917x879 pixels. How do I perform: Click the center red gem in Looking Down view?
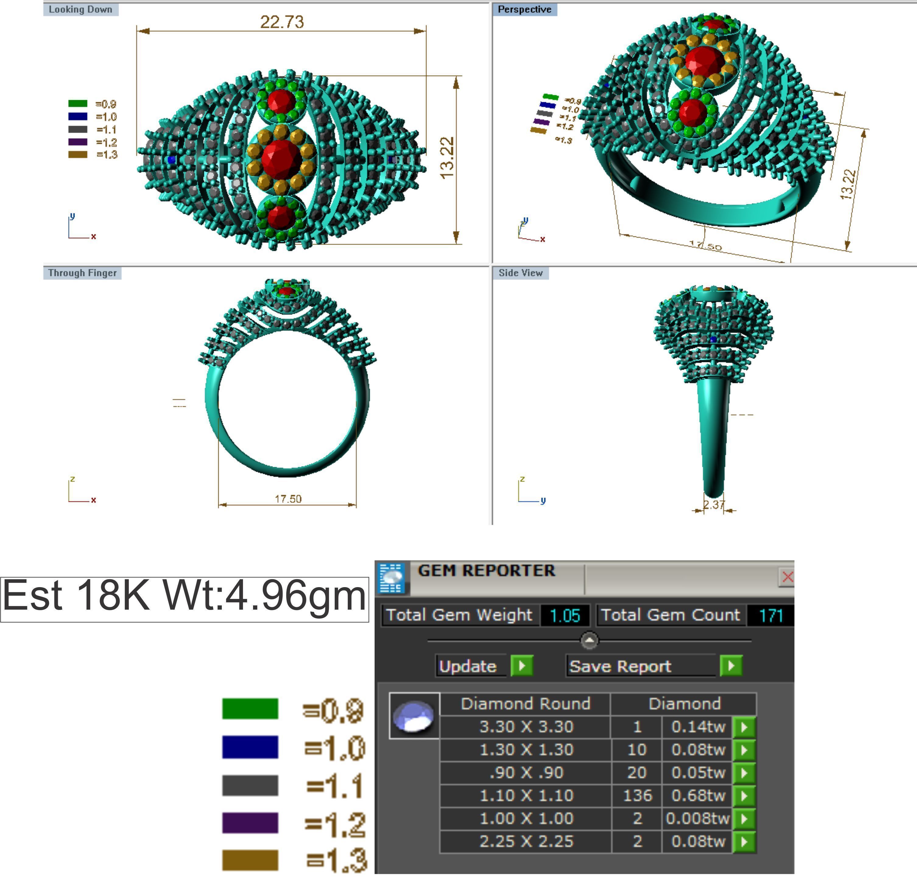pyautogui.click(x=281, y=159)
